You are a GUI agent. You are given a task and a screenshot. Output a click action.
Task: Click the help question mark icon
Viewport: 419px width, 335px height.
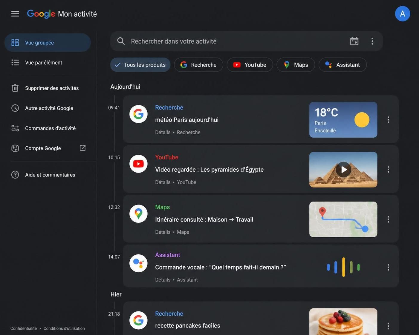pos(15,175)
